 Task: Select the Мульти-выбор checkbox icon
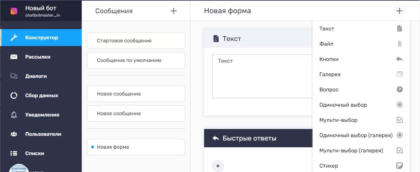pos(399,120)
